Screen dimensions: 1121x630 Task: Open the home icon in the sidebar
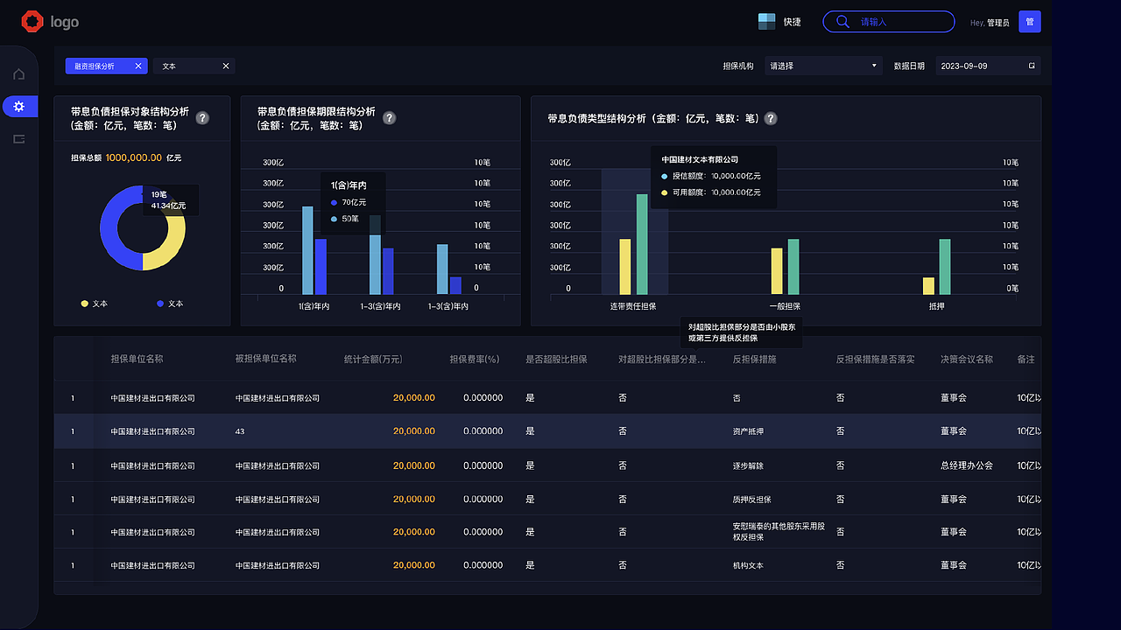[18, 73]
